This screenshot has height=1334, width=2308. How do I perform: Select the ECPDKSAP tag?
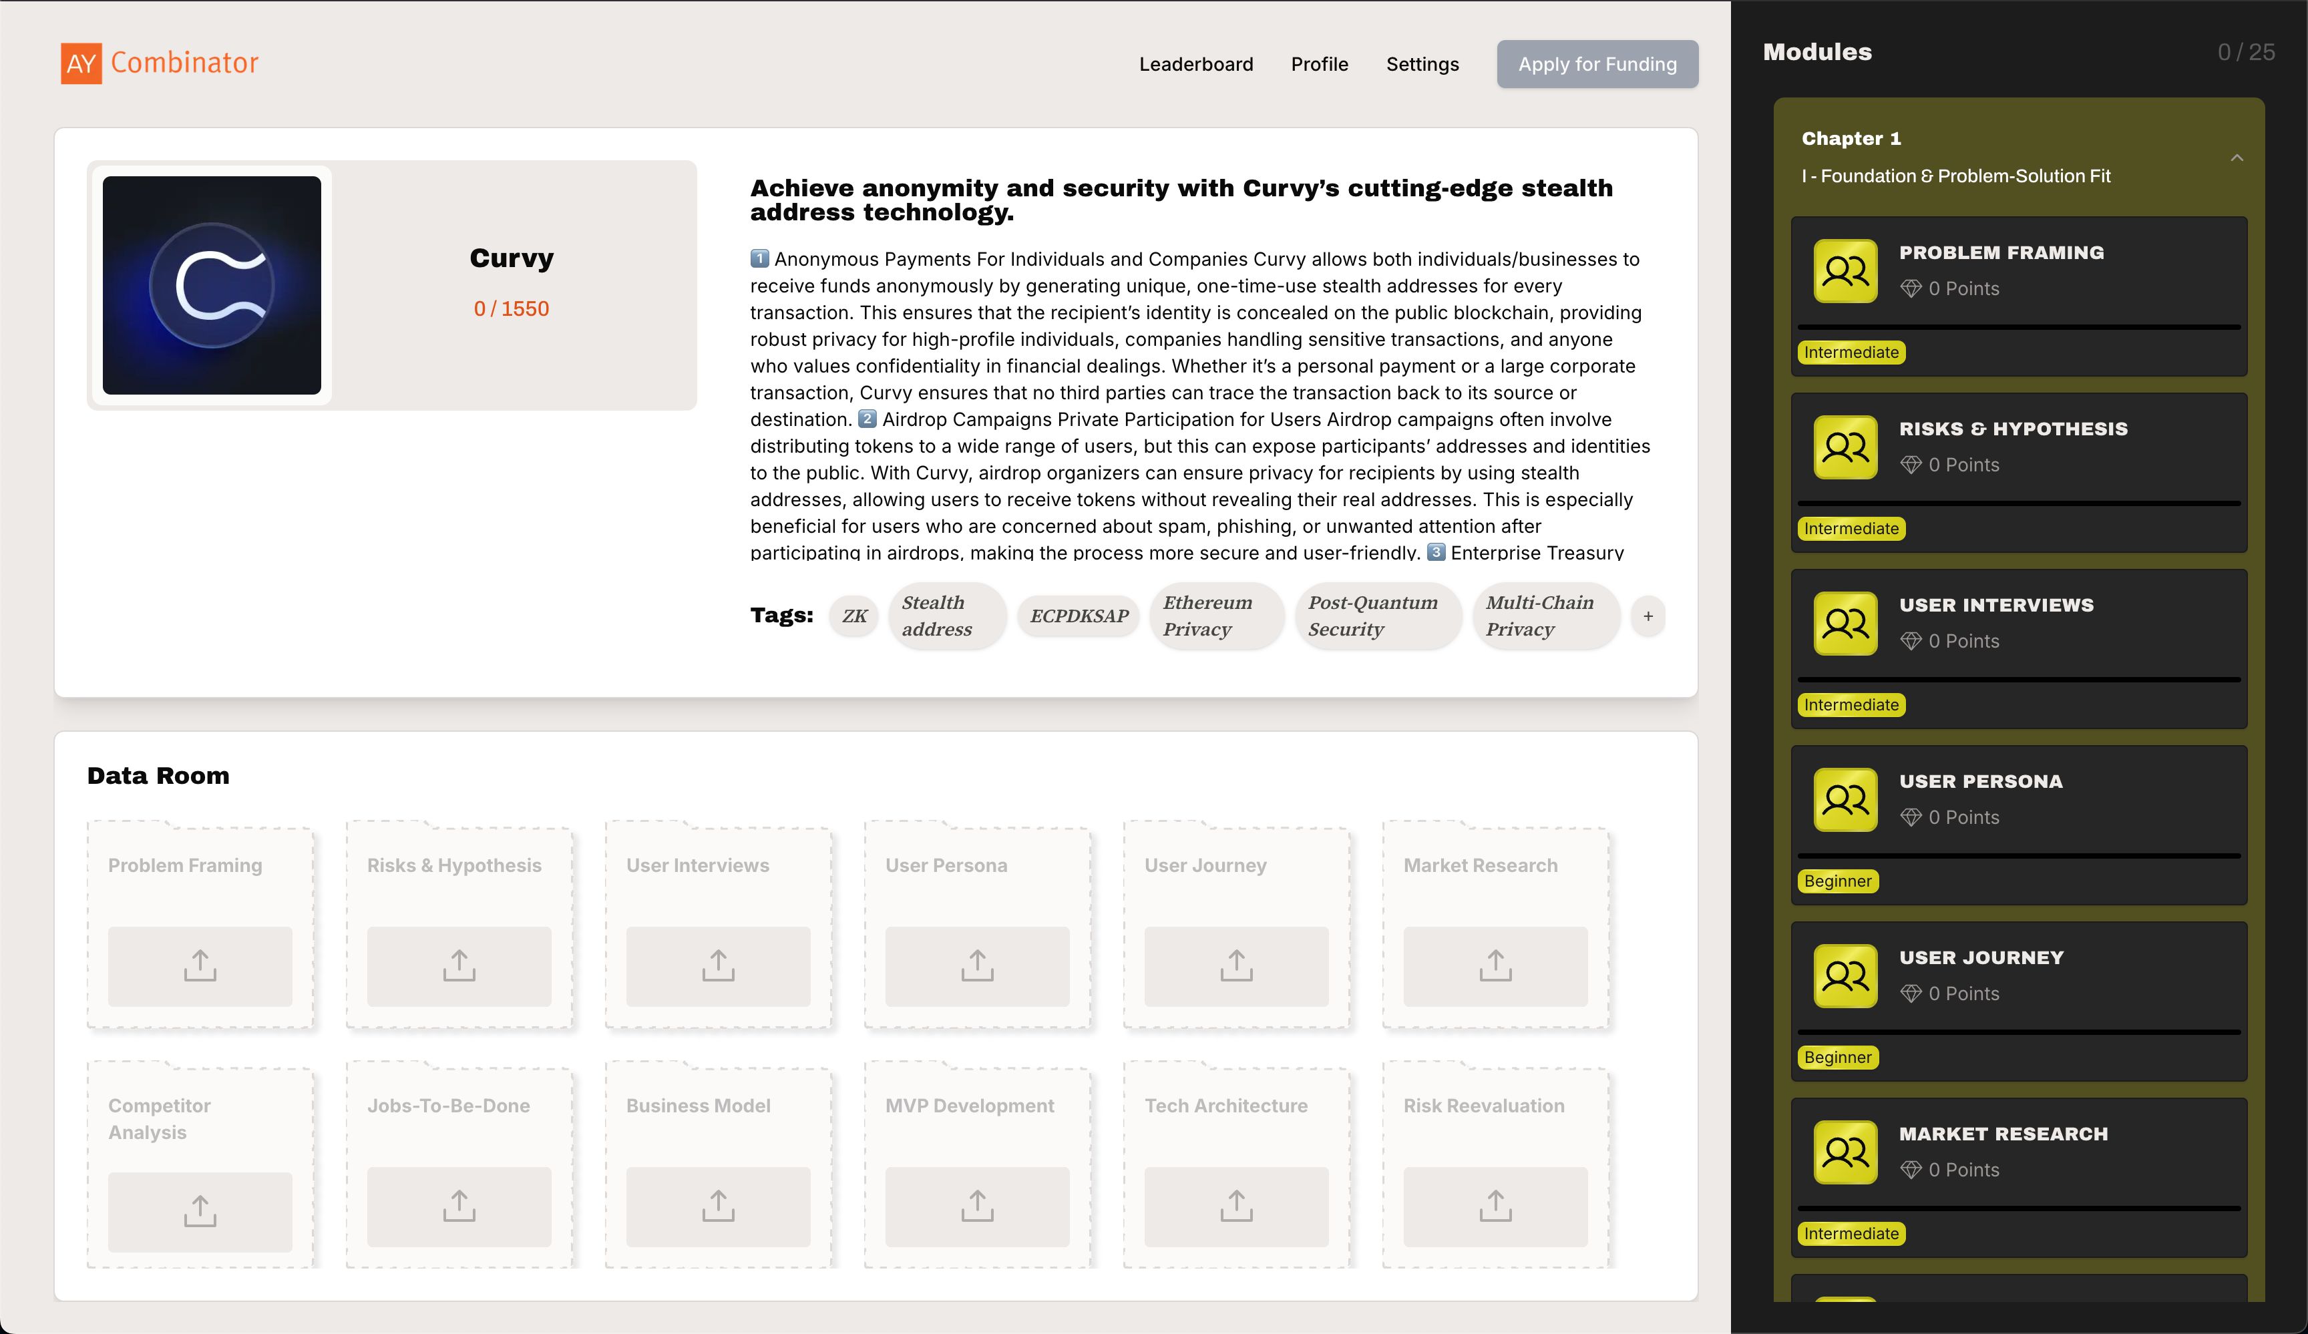(x=1078, y=616)
